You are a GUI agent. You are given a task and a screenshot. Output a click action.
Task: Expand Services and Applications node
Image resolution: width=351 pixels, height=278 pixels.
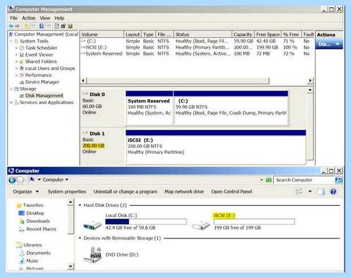(11, 103)
